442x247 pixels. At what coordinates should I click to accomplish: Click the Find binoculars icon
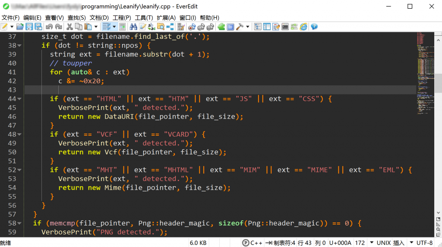(x=133, y=27)
